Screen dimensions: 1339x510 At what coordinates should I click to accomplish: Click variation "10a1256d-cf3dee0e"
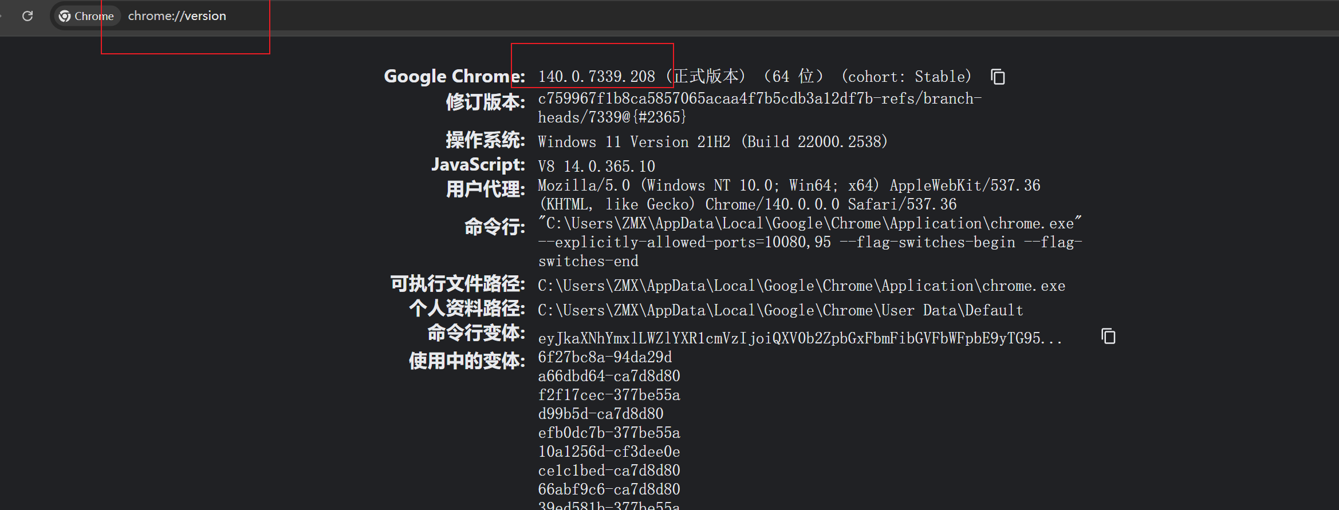coord(609,452)
